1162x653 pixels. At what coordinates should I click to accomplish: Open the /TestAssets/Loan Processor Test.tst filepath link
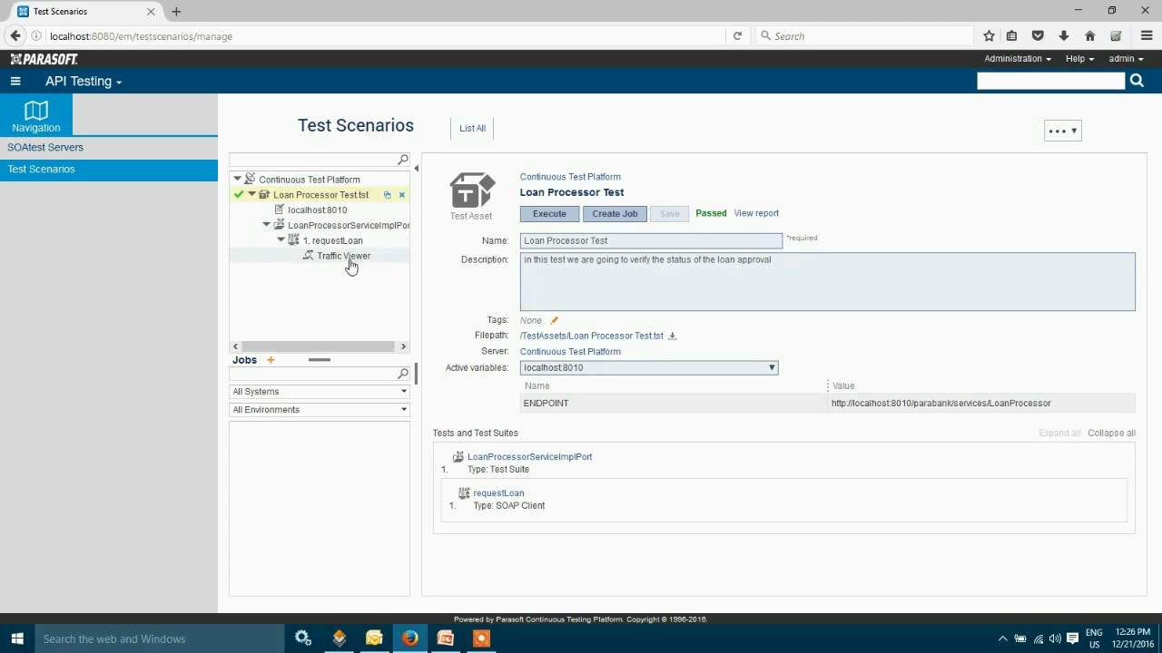tap(592, 336)
